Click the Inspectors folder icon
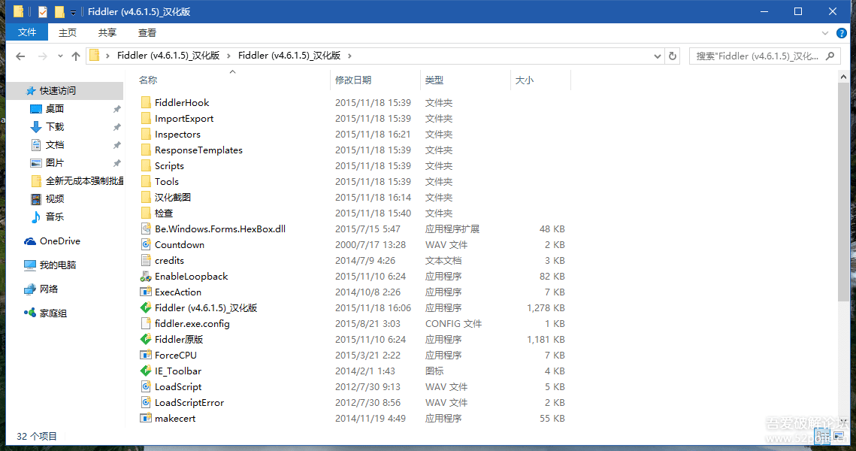Screen dimensions: 856x451 (145, 135)
